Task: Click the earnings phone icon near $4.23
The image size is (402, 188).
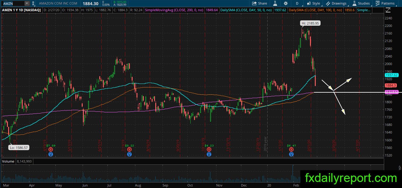Action: (x=209, y=150)
